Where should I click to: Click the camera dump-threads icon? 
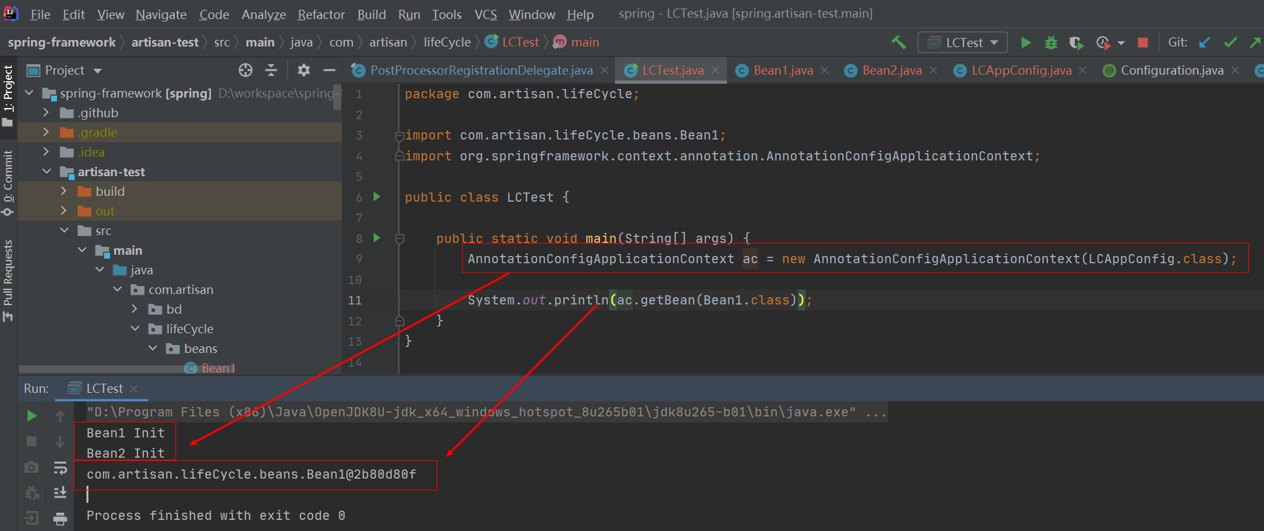31,467
